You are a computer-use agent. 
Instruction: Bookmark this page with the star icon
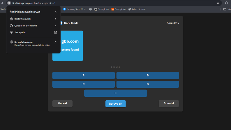coord(218,3)
